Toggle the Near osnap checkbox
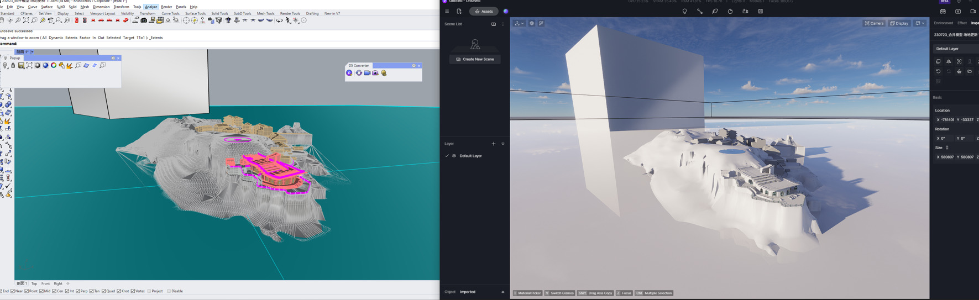 click(13, 291)
